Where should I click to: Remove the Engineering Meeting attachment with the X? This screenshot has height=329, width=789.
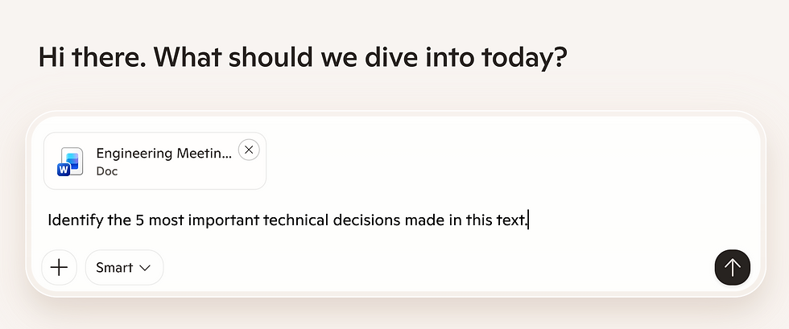coord(249,150)
